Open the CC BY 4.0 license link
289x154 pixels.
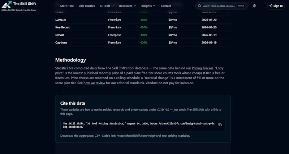coord(163,110)
